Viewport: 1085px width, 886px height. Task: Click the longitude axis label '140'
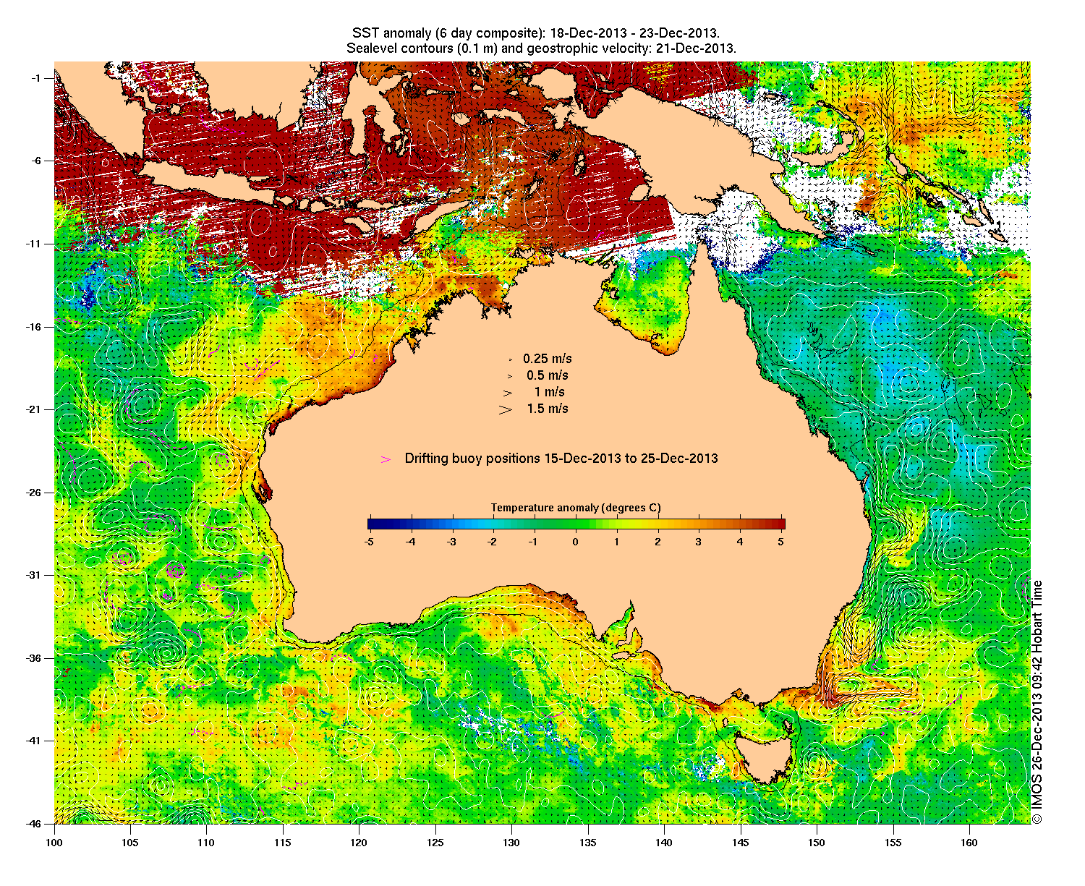[x=664, y=843]
